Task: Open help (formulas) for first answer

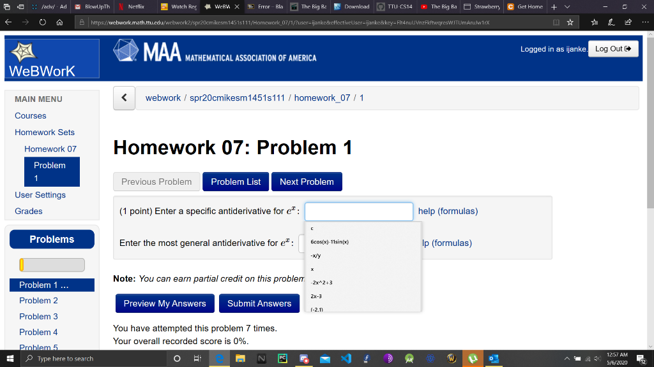Action: point(448,211)
